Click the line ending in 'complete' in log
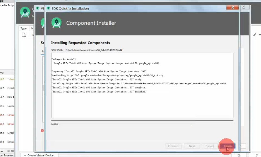The width and height of the screenshot is (261, 157). (99, 88)
